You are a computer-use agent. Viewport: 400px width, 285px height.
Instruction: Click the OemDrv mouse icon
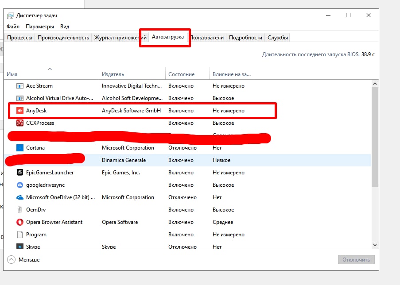point(19,210)
